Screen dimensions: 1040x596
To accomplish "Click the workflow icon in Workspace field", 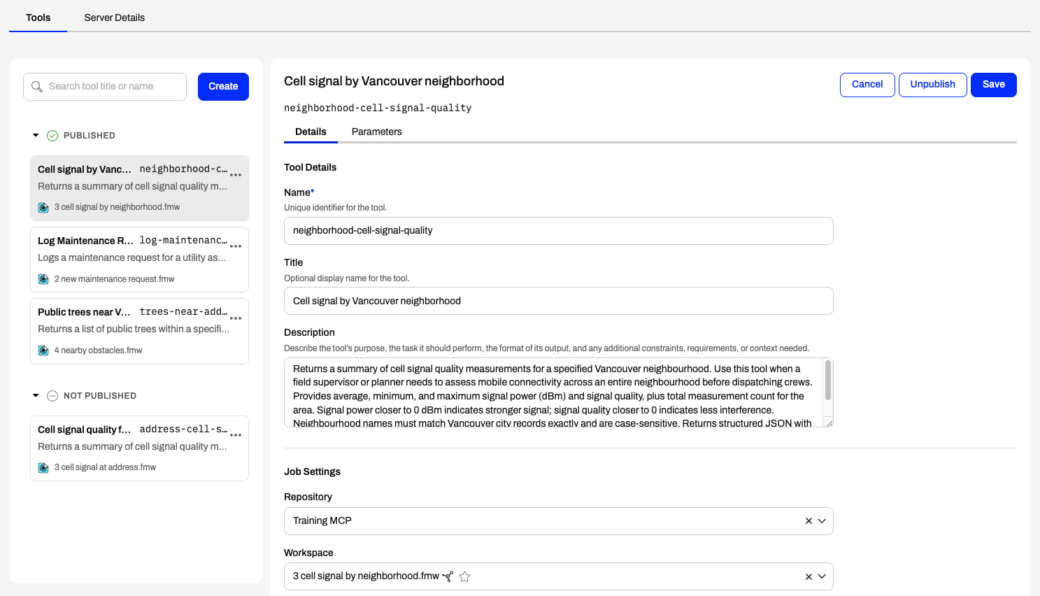I will tap(448, 576).
